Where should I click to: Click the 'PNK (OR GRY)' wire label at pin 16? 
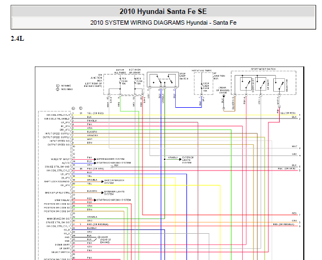coord(95,168)
